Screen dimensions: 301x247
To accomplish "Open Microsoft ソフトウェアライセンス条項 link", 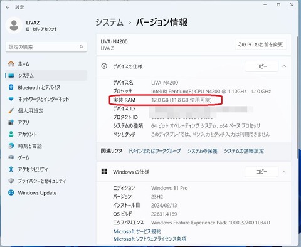I will (x=150, y=239).
